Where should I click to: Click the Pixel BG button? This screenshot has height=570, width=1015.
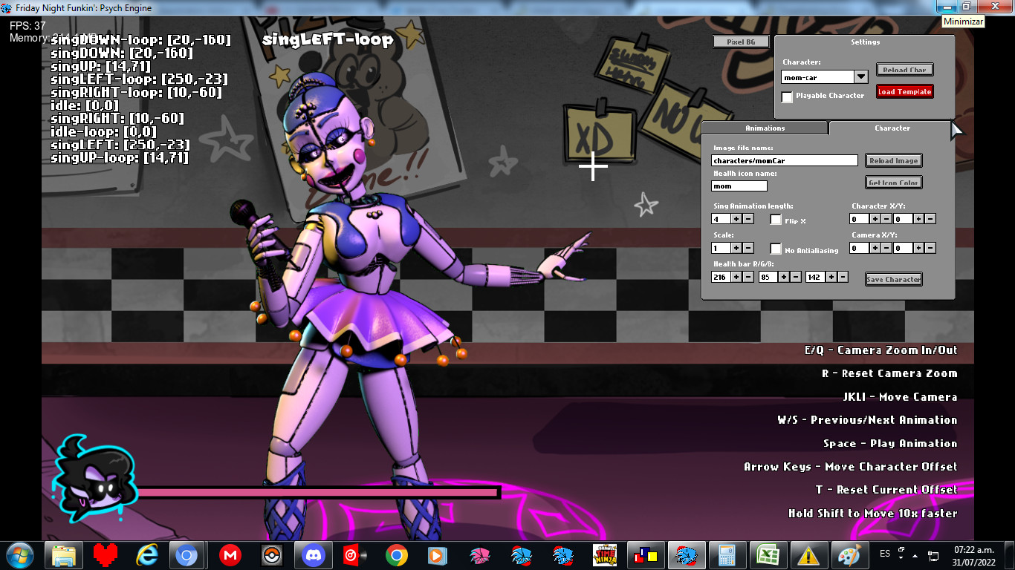pyautogui.click(x=739, y=42)
